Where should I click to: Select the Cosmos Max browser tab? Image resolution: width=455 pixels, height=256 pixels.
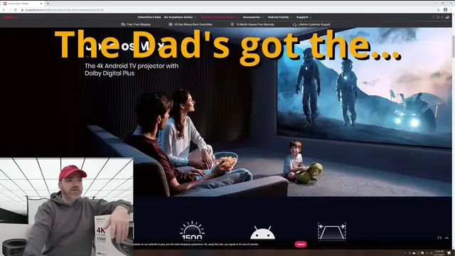(x=22, y=4)
